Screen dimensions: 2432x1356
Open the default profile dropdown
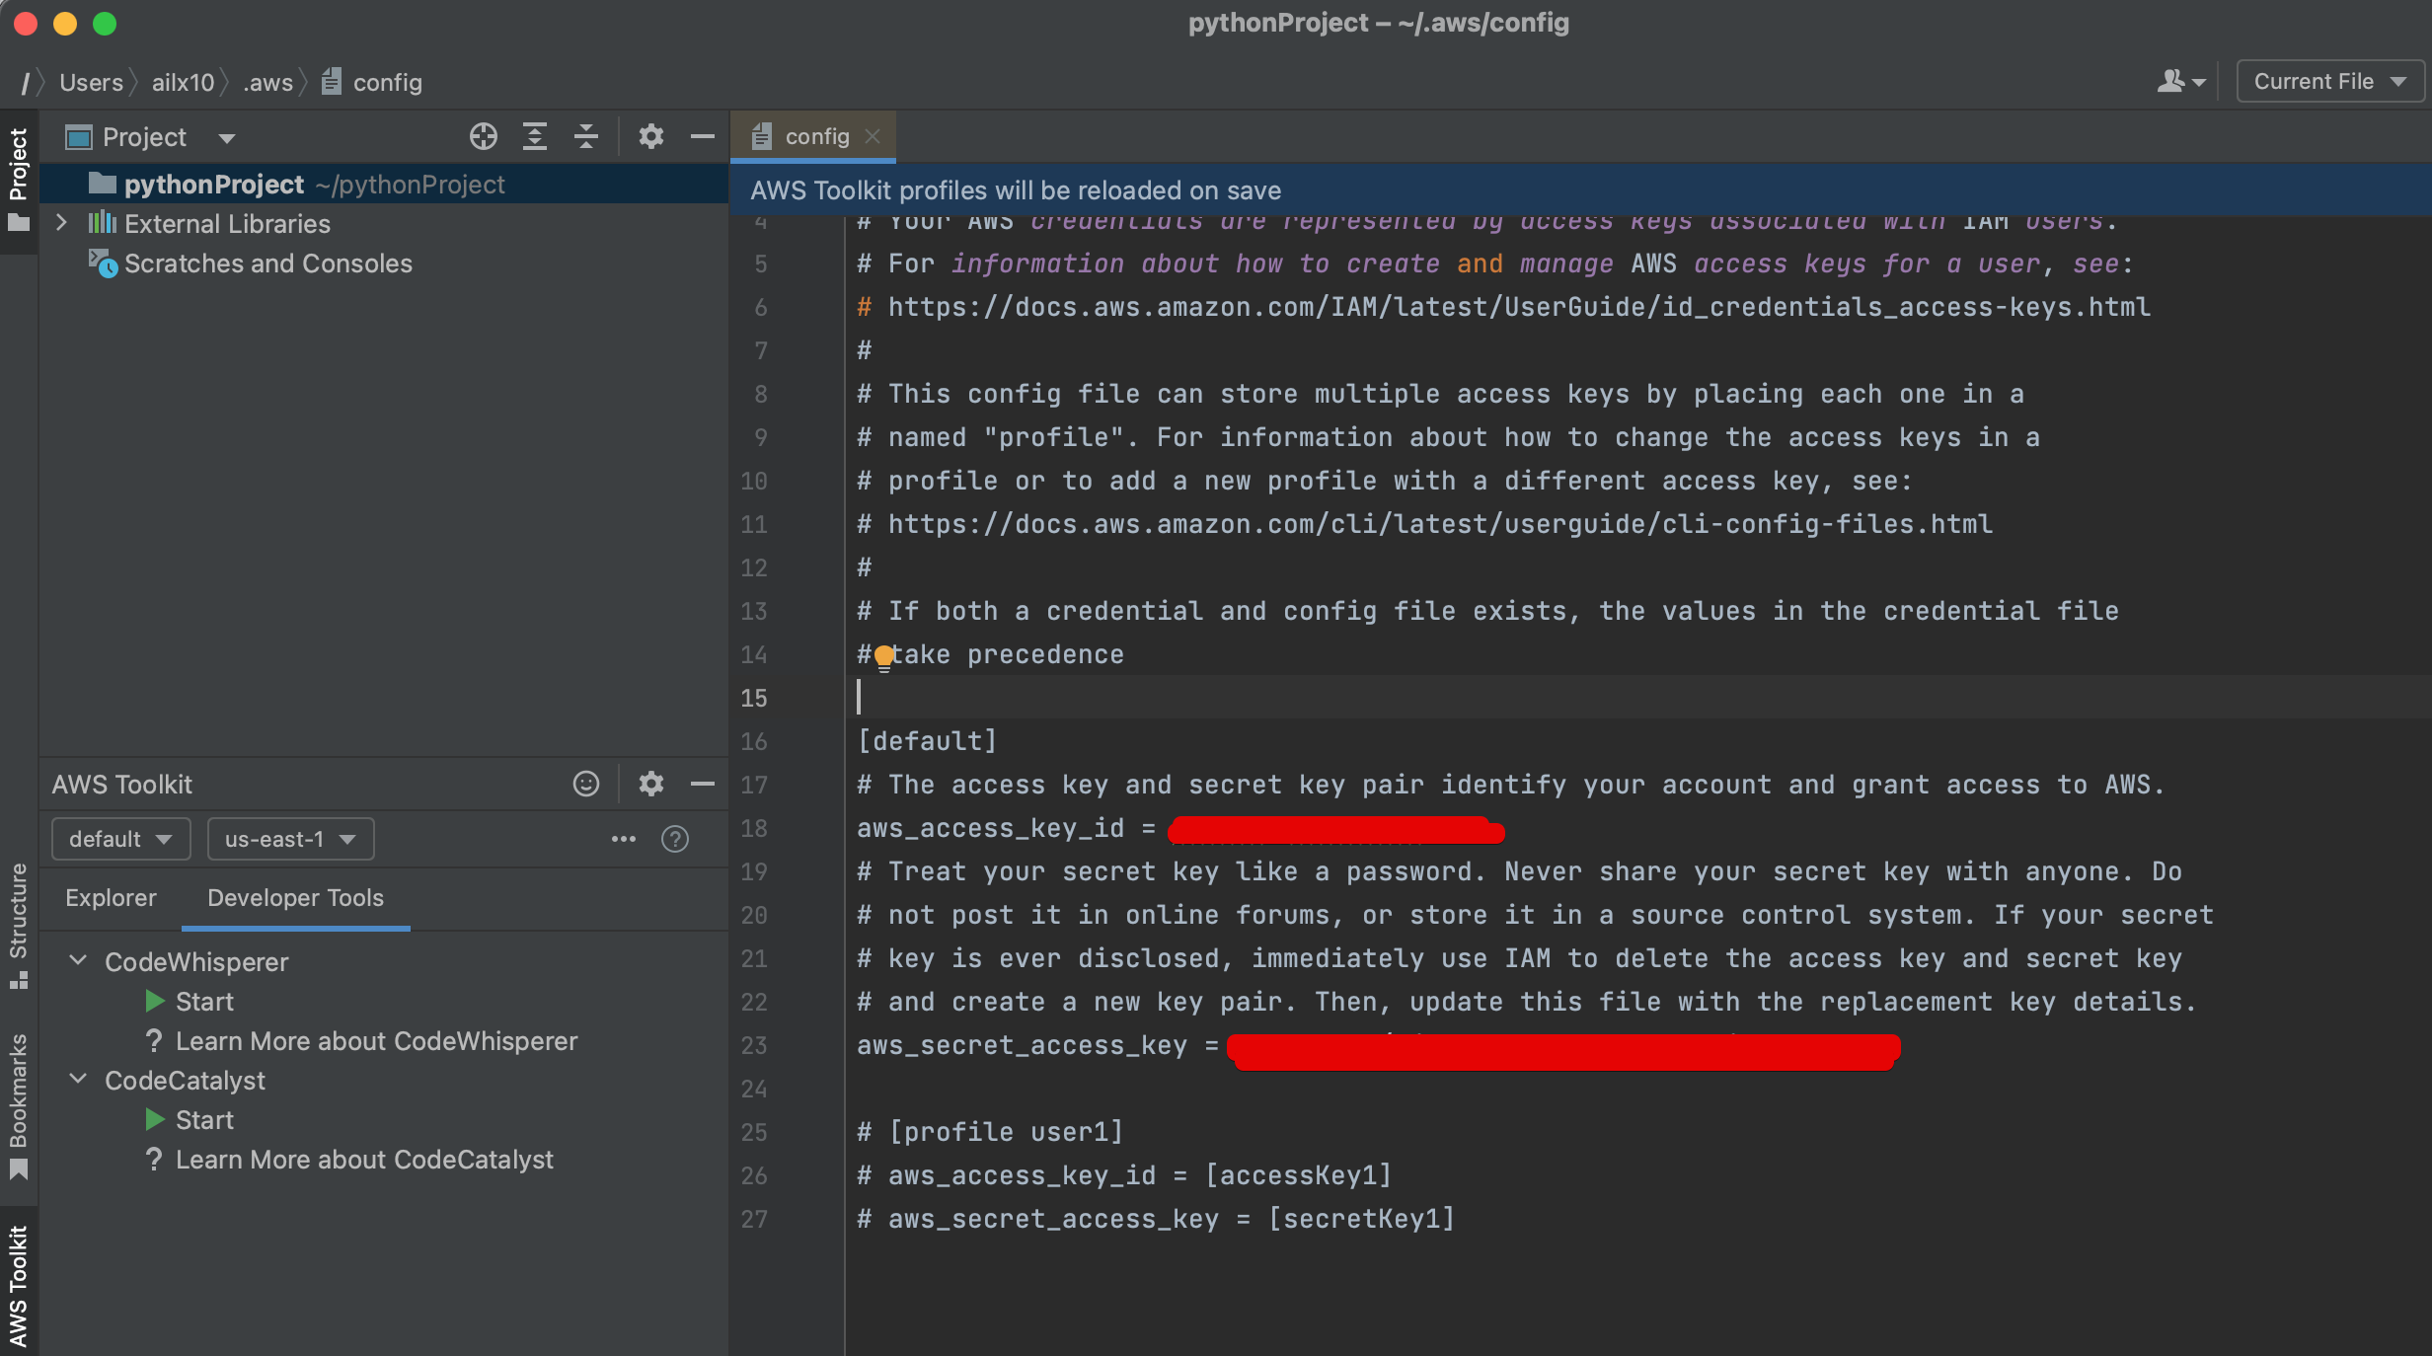point(119,839)
